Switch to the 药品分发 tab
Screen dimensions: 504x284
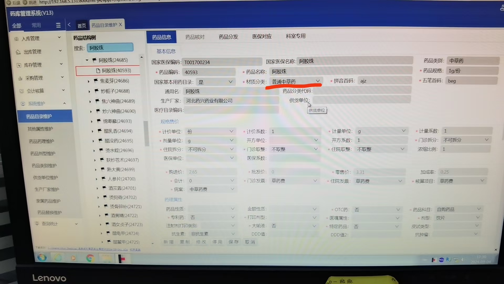[228, 37]
